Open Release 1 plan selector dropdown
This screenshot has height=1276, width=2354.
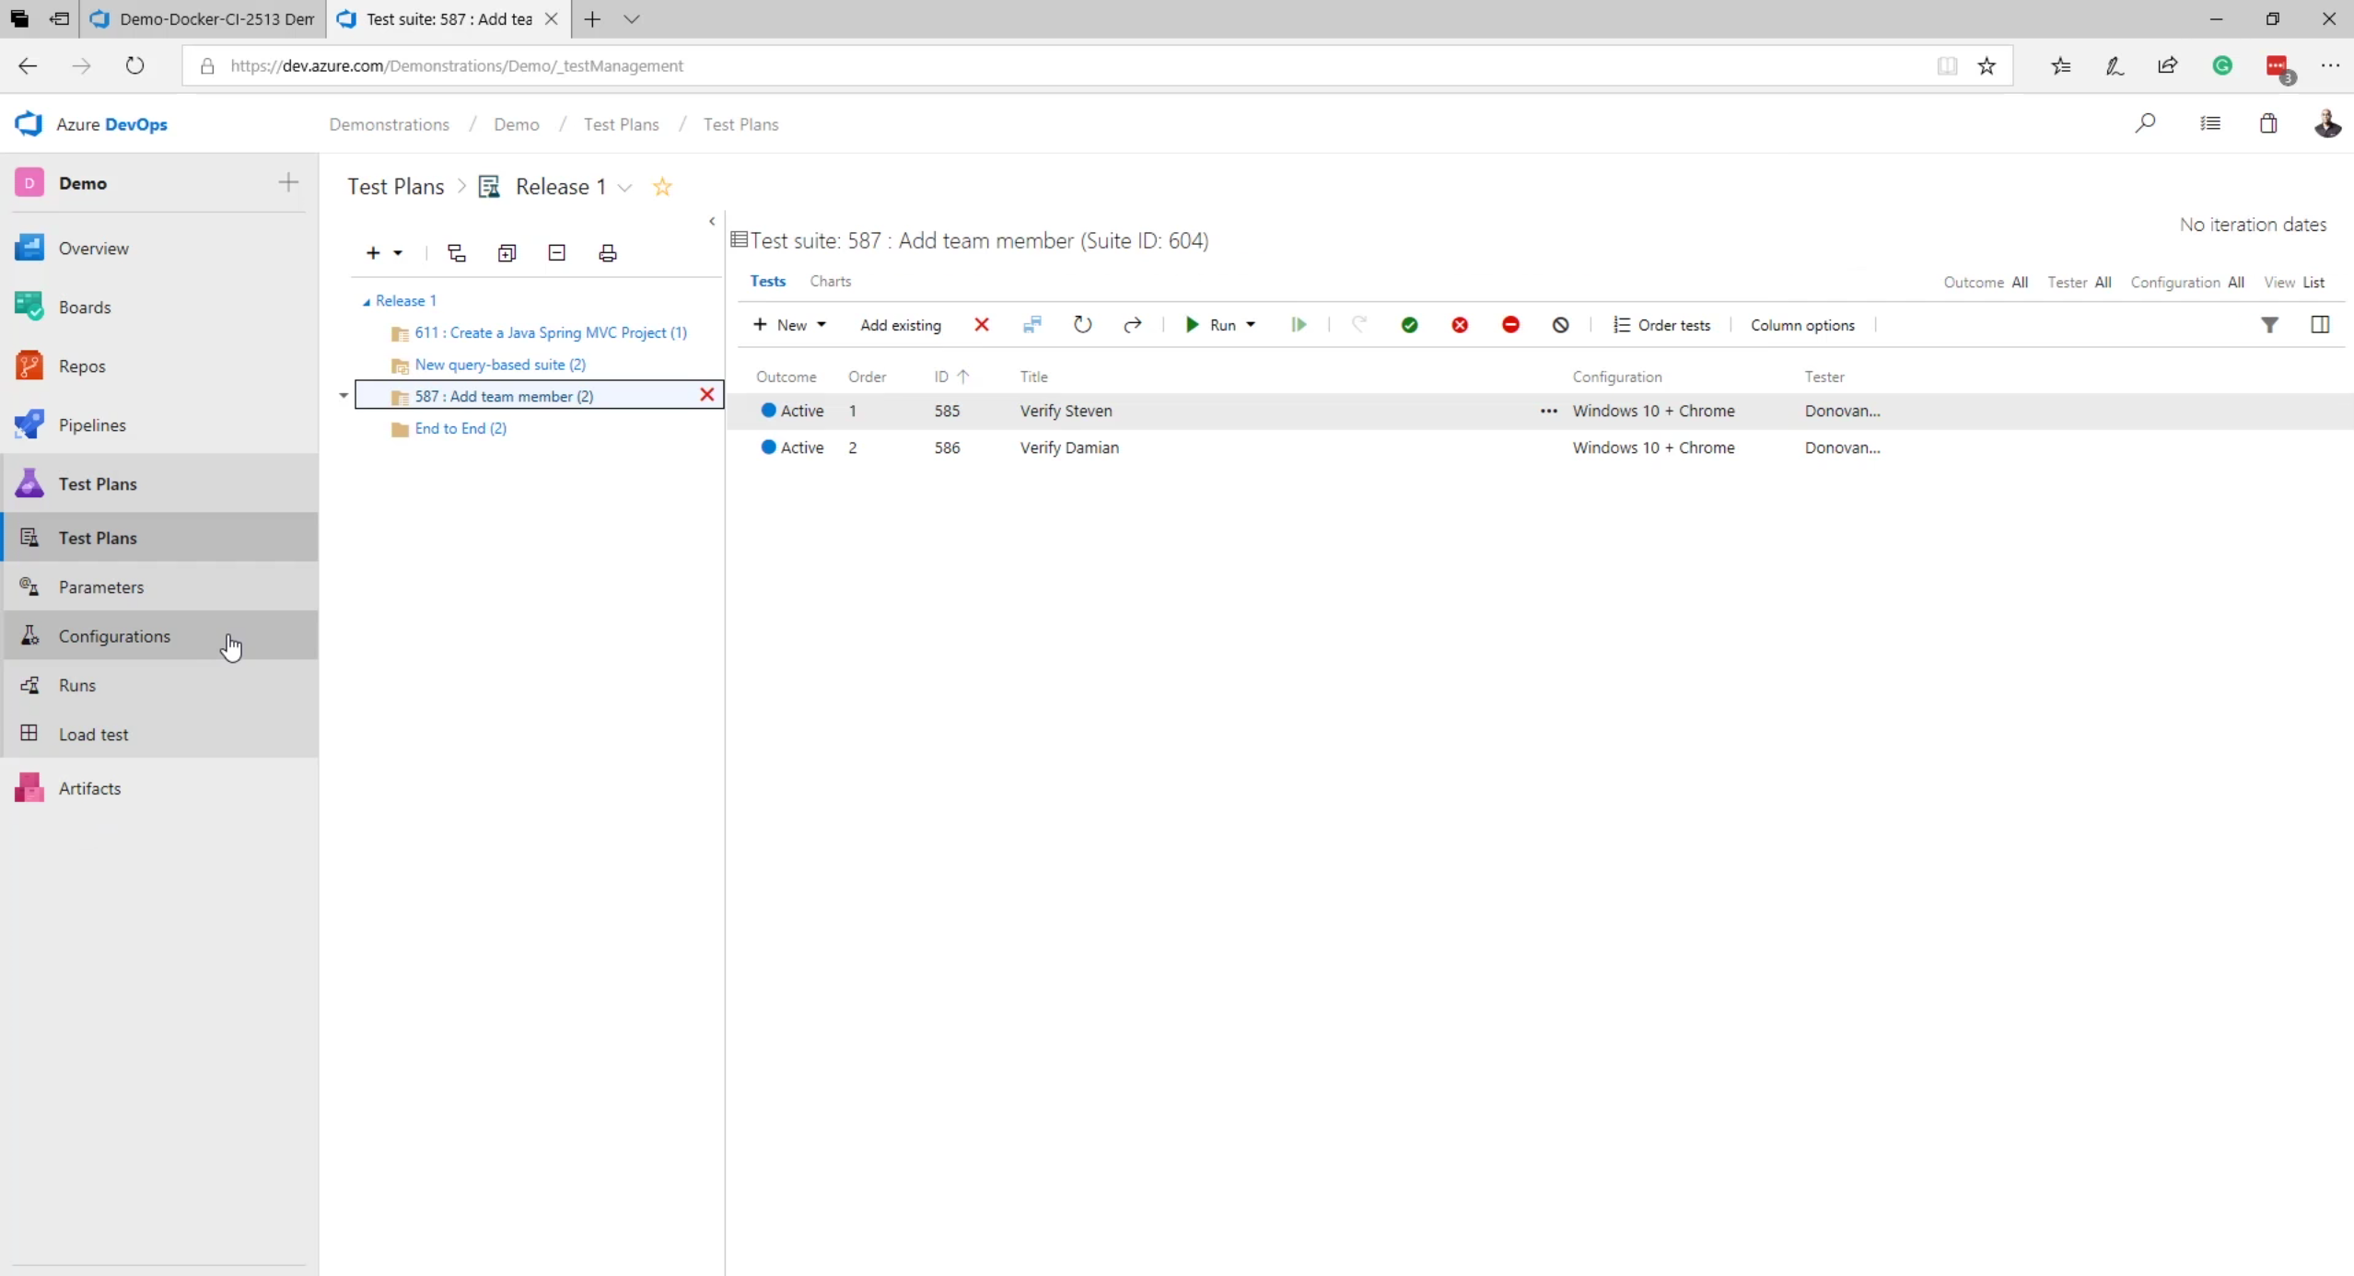tap(625, 188)
